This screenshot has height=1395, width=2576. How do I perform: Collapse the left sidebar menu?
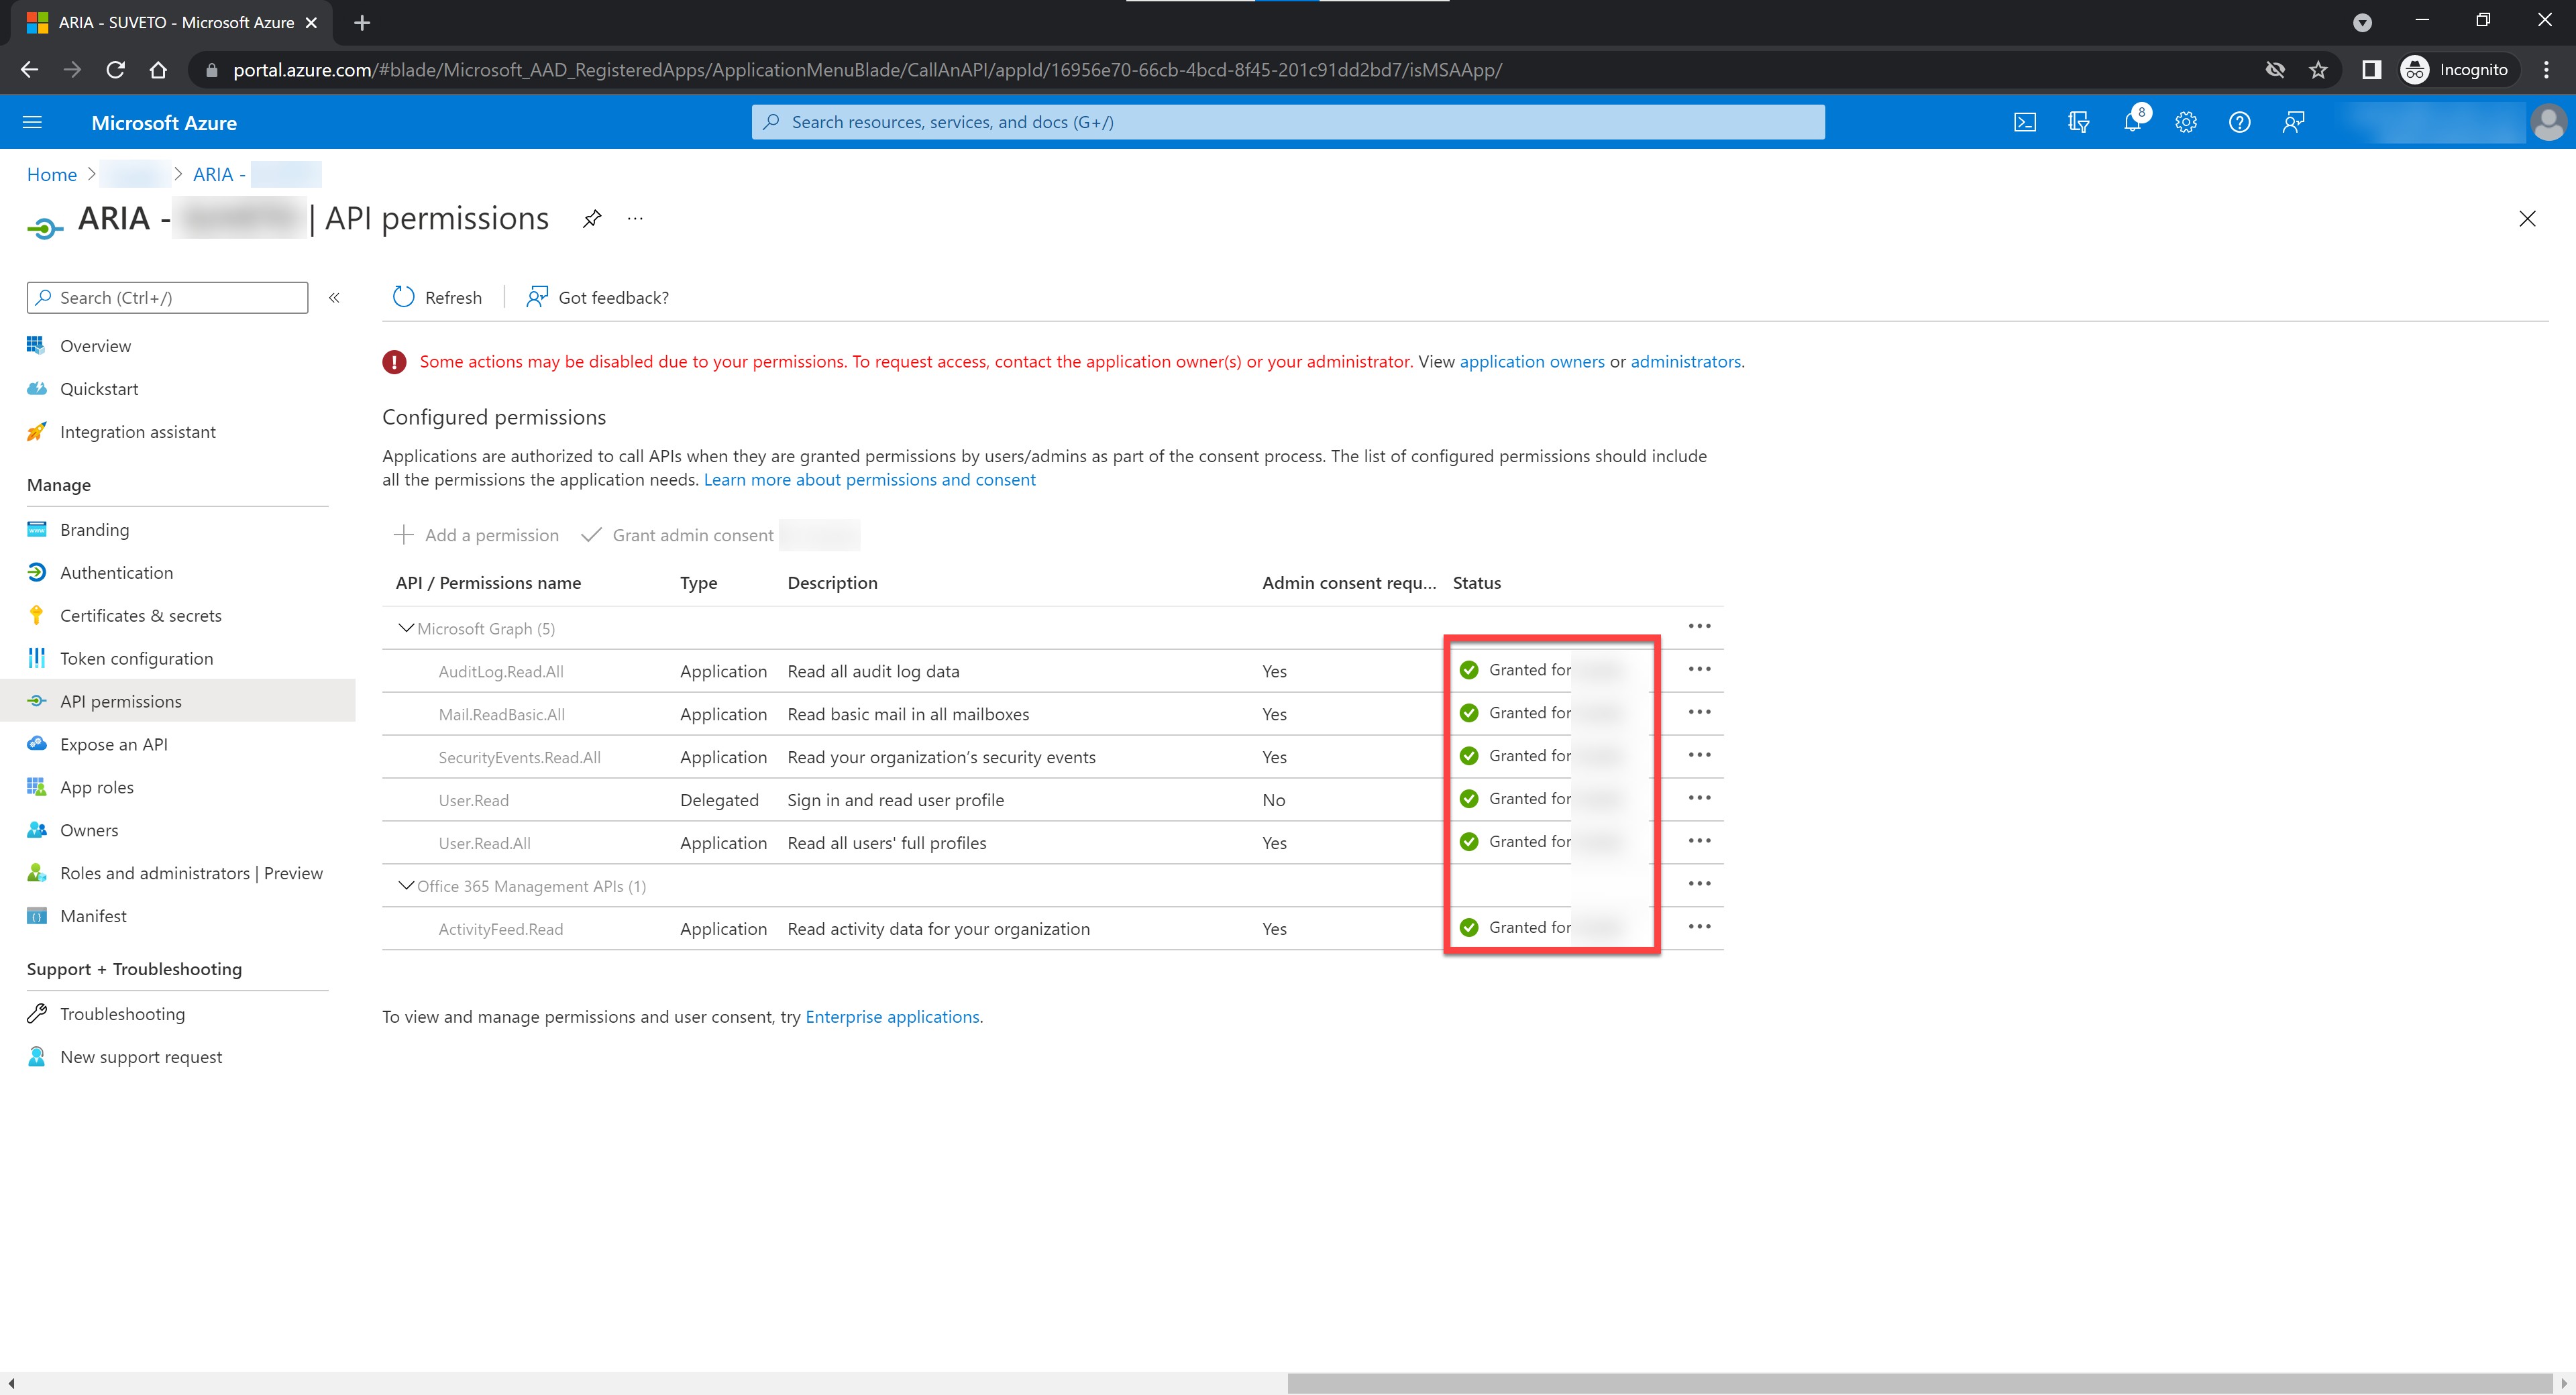pyautogui.click(x=334, y=297)
